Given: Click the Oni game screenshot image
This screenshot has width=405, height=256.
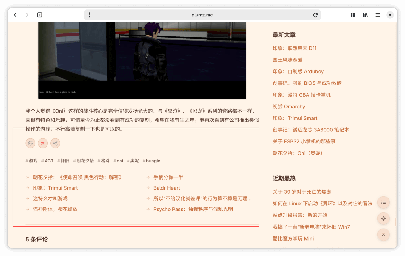Looking at the screenshot, I should [x=142, y=60].
